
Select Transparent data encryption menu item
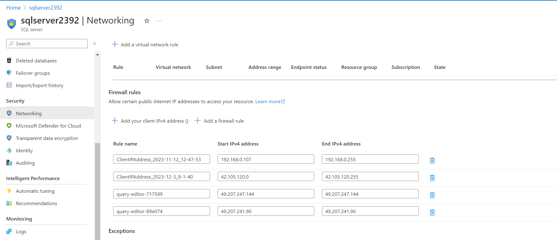pos(47,138)
